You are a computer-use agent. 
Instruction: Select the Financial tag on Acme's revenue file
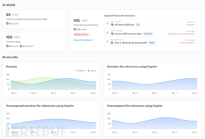pyautogui.click(x=148, y=33)
